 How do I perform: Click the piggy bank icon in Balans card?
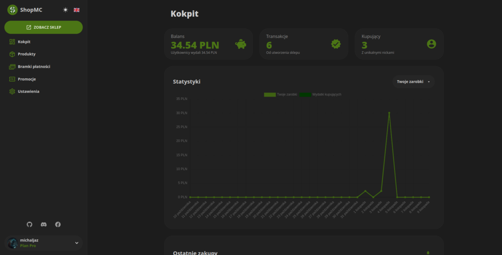click(x=241, y=44)
